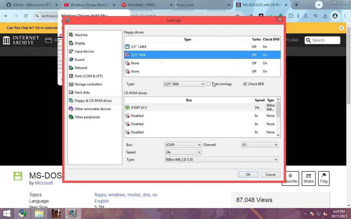Open the taskbar clock showing 6:28 PM
This screenshot has width=351, height=219.
coord(339,214)
